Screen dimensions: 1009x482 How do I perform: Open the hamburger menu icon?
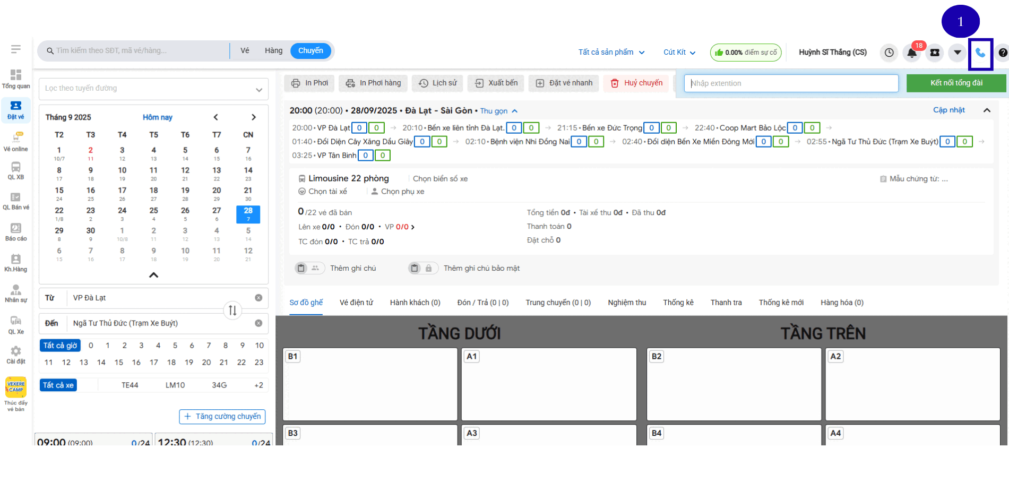[x=16, y=49]
